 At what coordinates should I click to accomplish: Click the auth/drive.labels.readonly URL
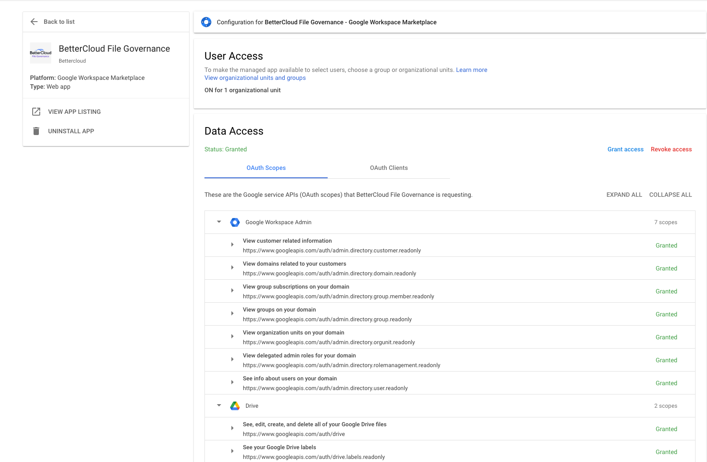[314, 457]
